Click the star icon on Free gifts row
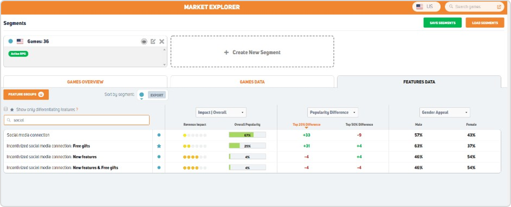The width and height of the screenshot is (511, 207). tap(159, 146)
